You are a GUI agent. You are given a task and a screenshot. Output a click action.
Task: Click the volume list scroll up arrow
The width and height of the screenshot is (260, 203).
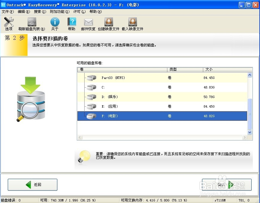coord(250,75)
